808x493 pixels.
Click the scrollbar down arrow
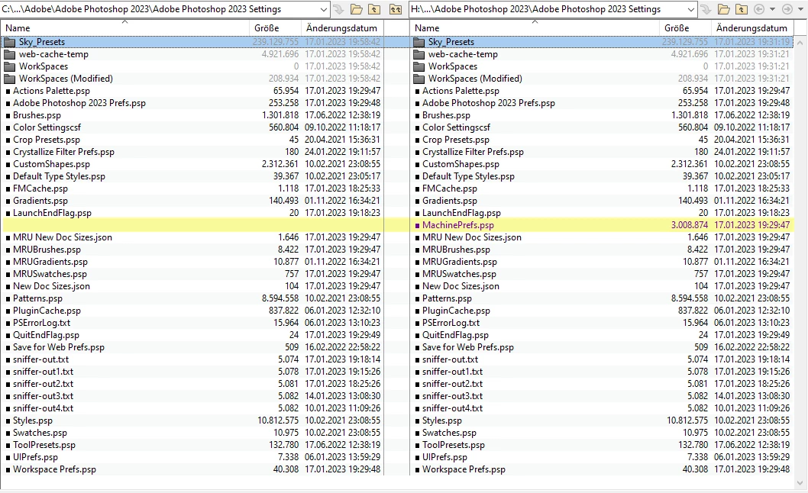click(800, 482)
